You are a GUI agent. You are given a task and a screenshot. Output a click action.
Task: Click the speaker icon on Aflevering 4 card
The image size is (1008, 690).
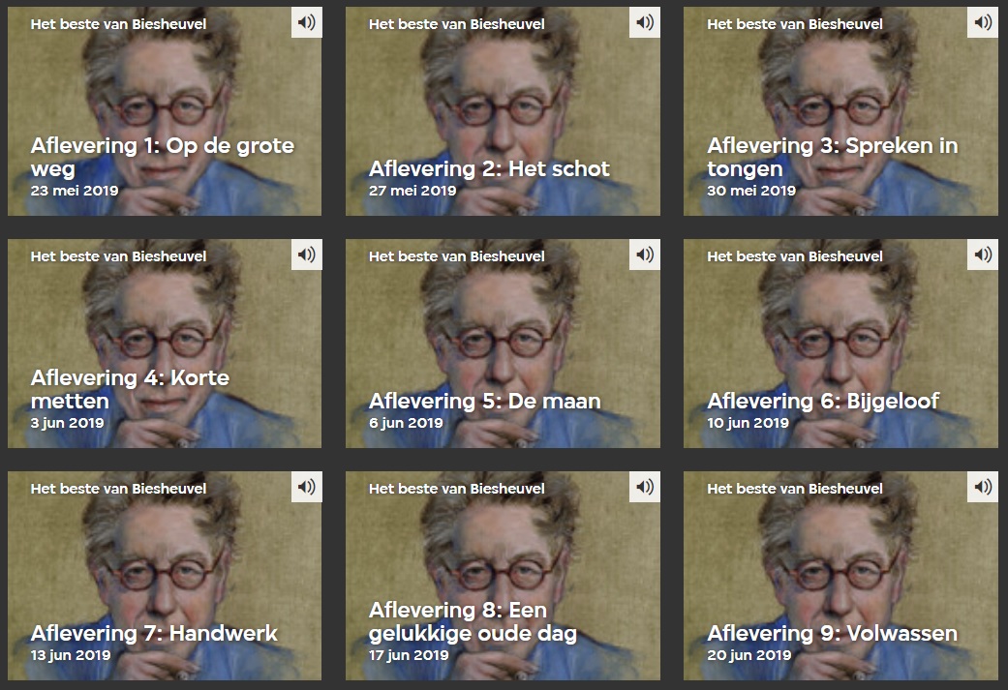pos(307,255)
